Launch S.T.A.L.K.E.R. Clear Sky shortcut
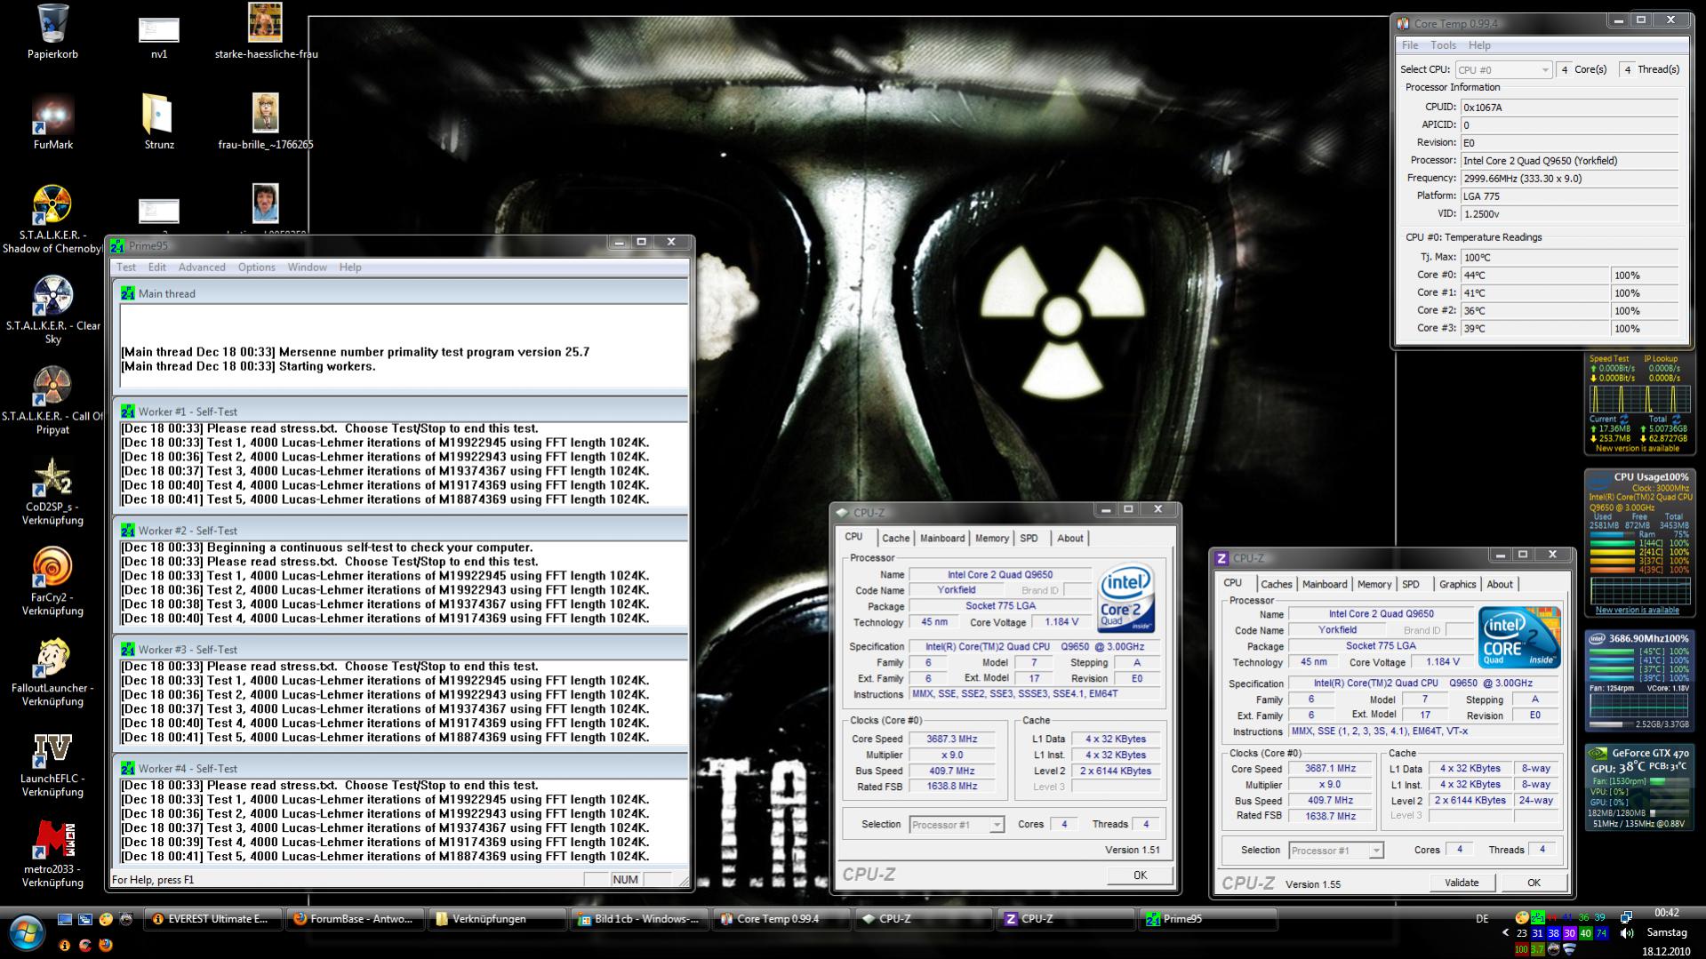This screenshot has width=1706, height=959. 52,296
